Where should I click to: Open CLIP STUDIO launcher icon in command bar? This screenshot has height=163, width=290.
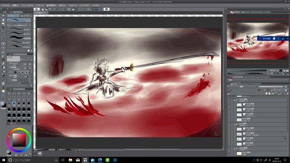[x=37, y=9]
